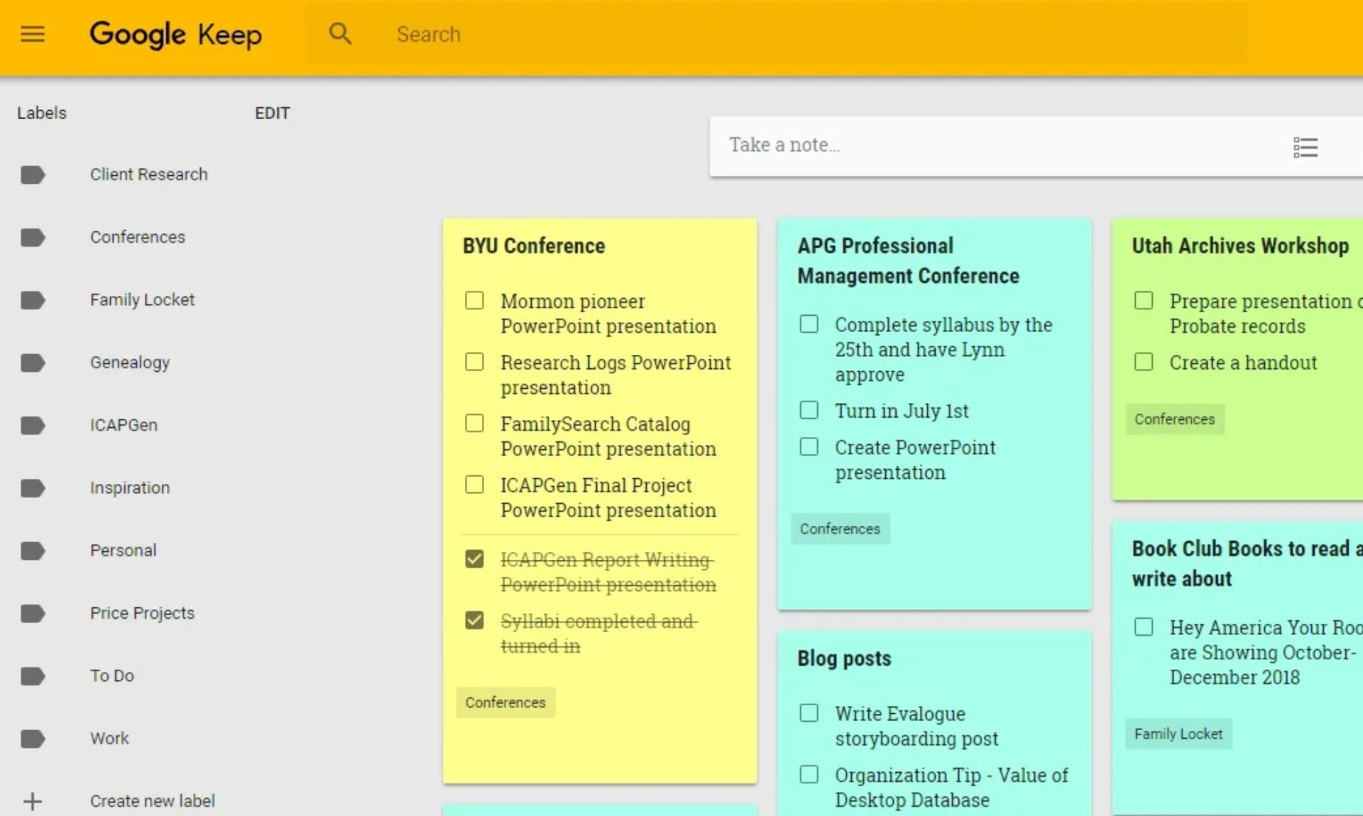Click the Labels heading in sidebar

(42, 114)
